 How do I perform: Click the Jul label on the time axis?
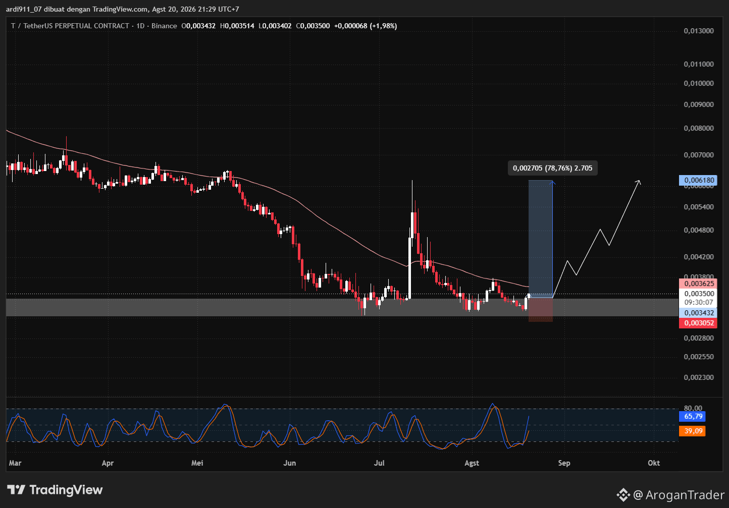[379, 463]
